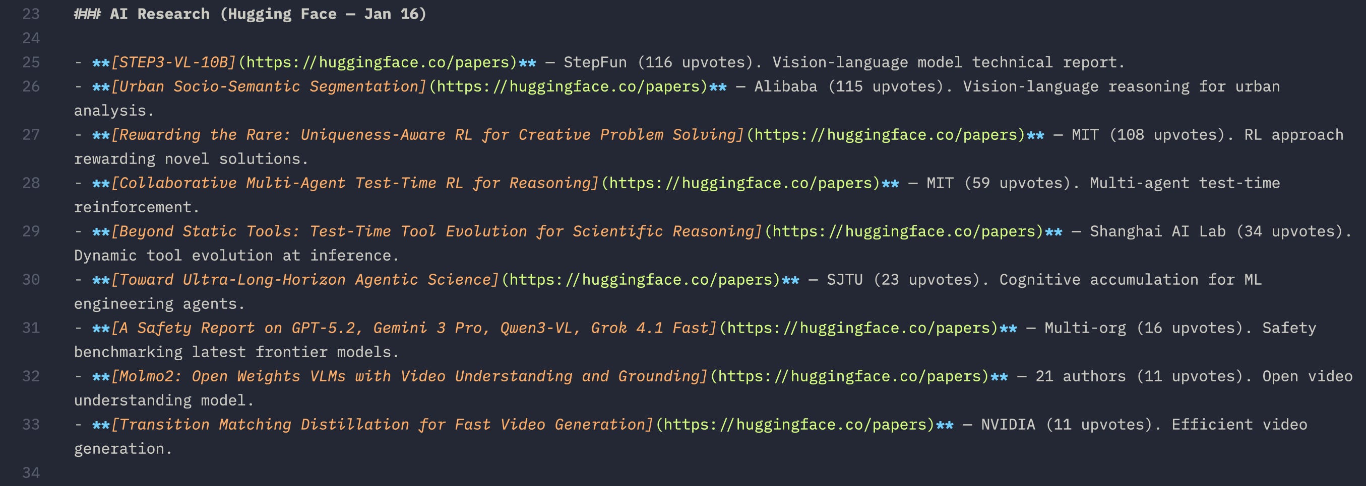Click the heading 'AI Research (Hugging Face – Jan 16)'
The height and width of the screenshot is (486, 1366).
coord(268,14)
